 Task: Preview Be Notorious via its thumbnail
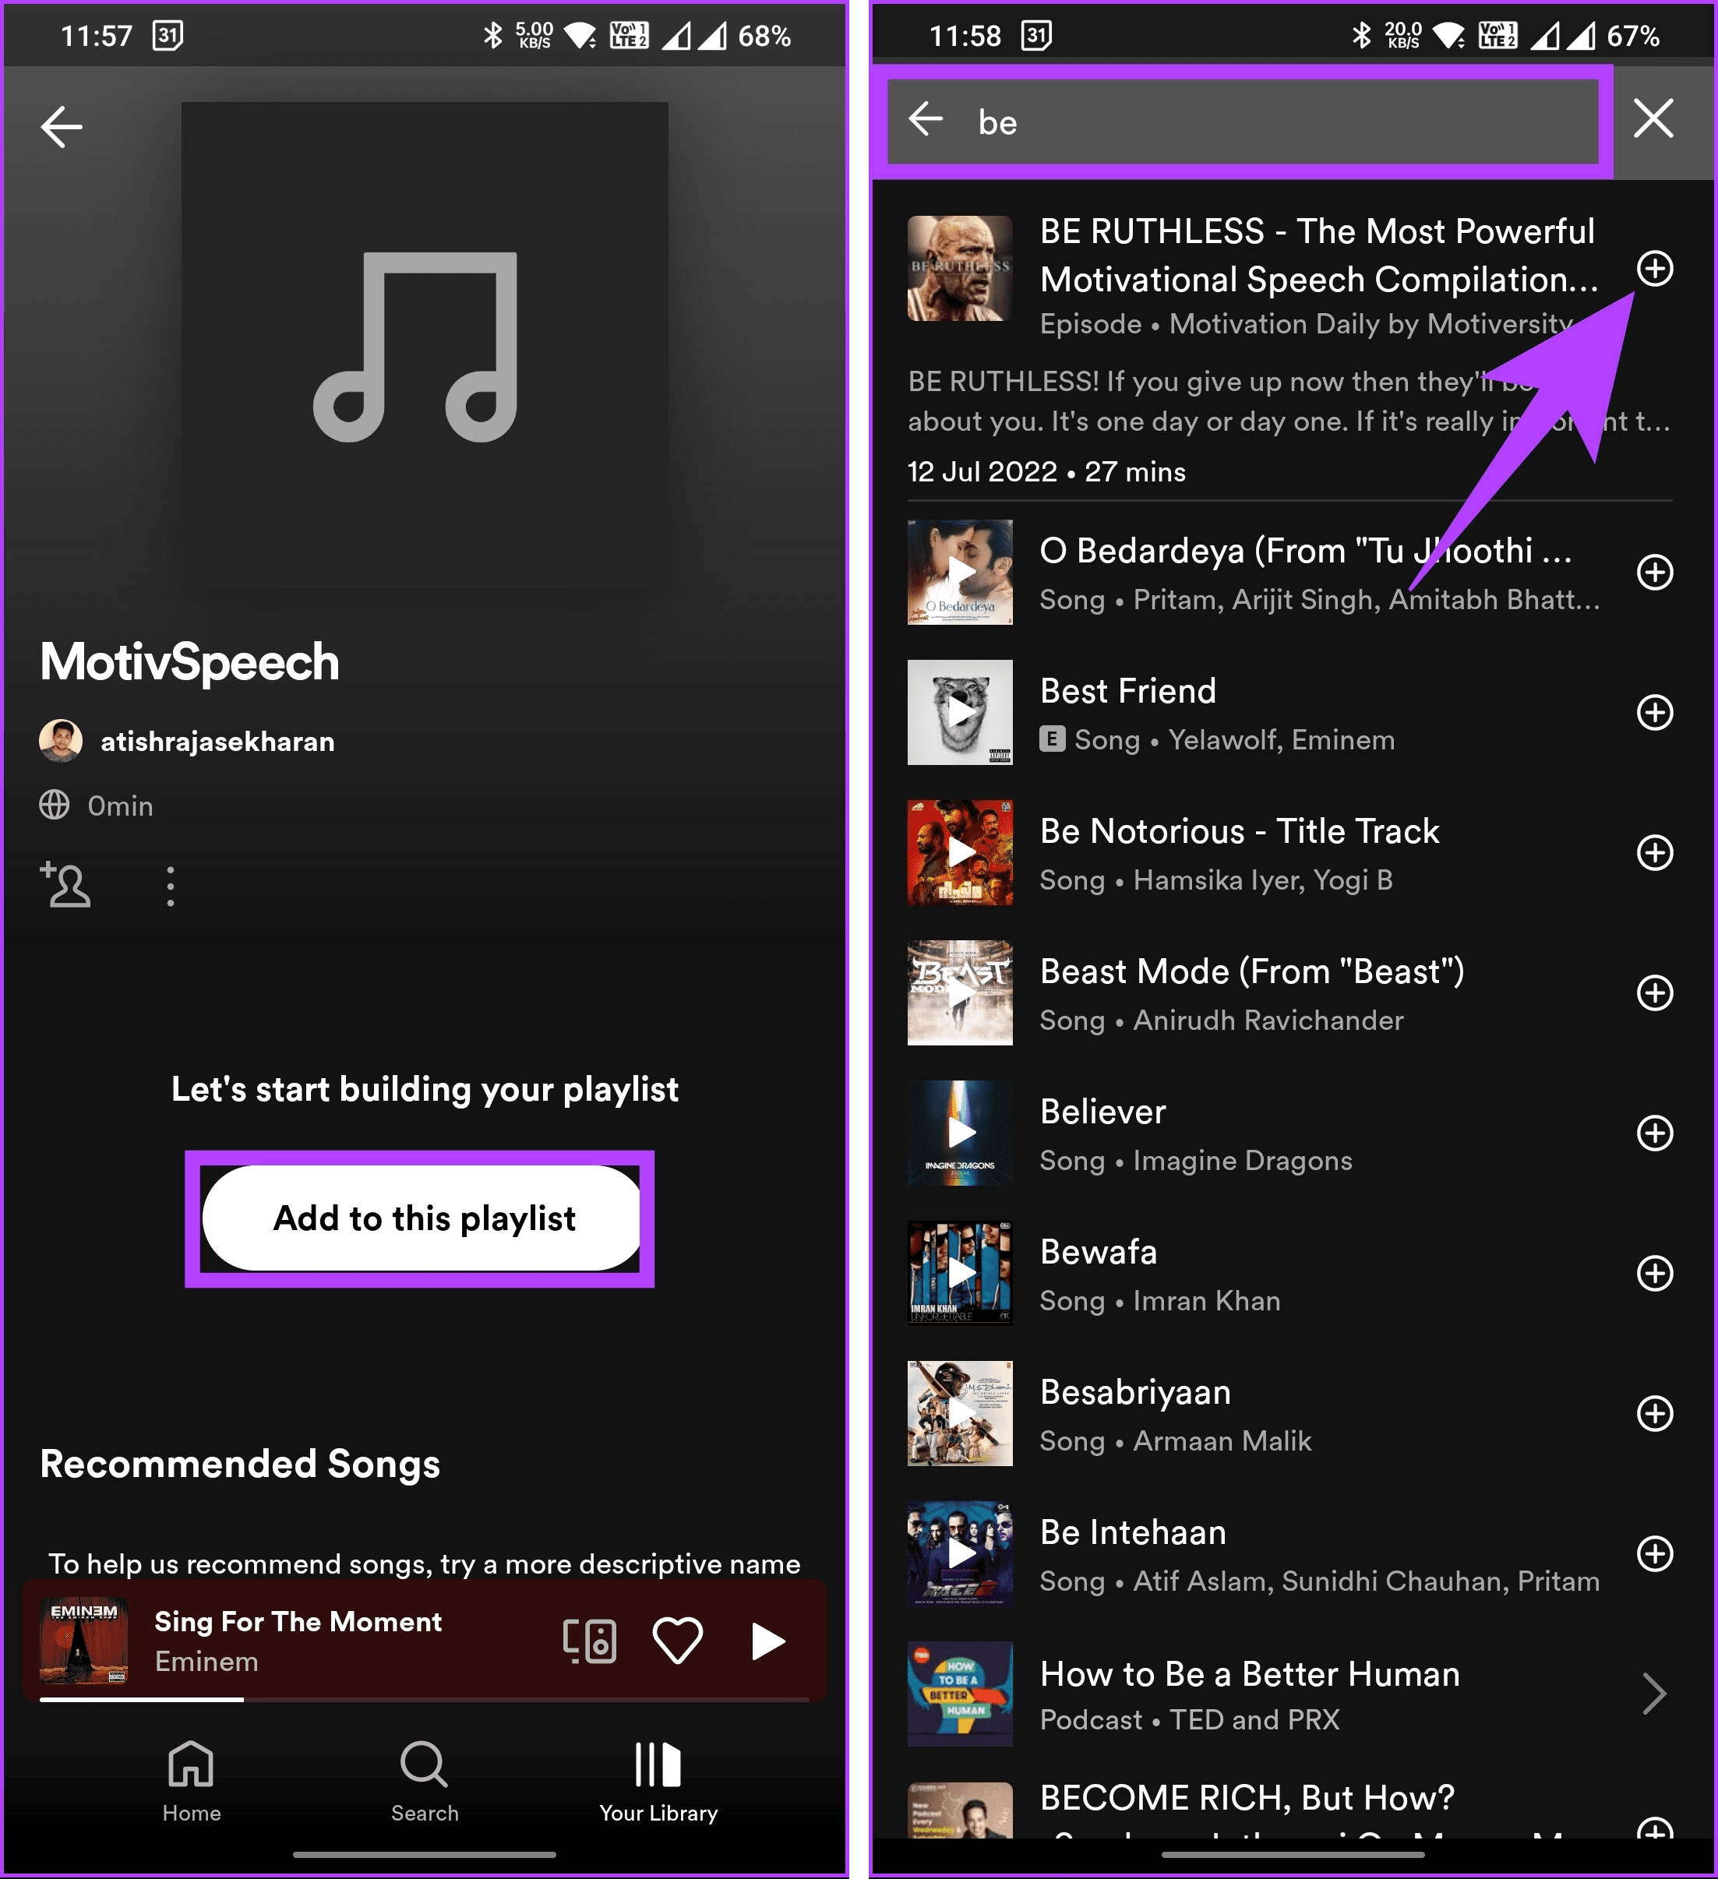(x=960, y=853)
